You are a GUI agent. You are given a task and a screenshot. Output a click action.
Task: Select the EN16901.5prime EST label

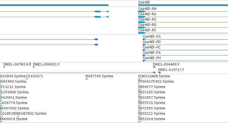pyautogui.click(x=13, y=98)
